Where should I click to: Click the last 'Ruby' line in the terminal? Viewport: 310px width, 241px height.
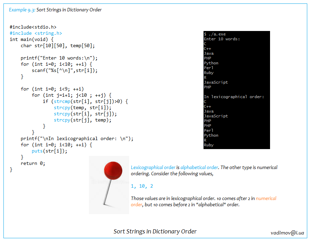click(x=209, y=145)
